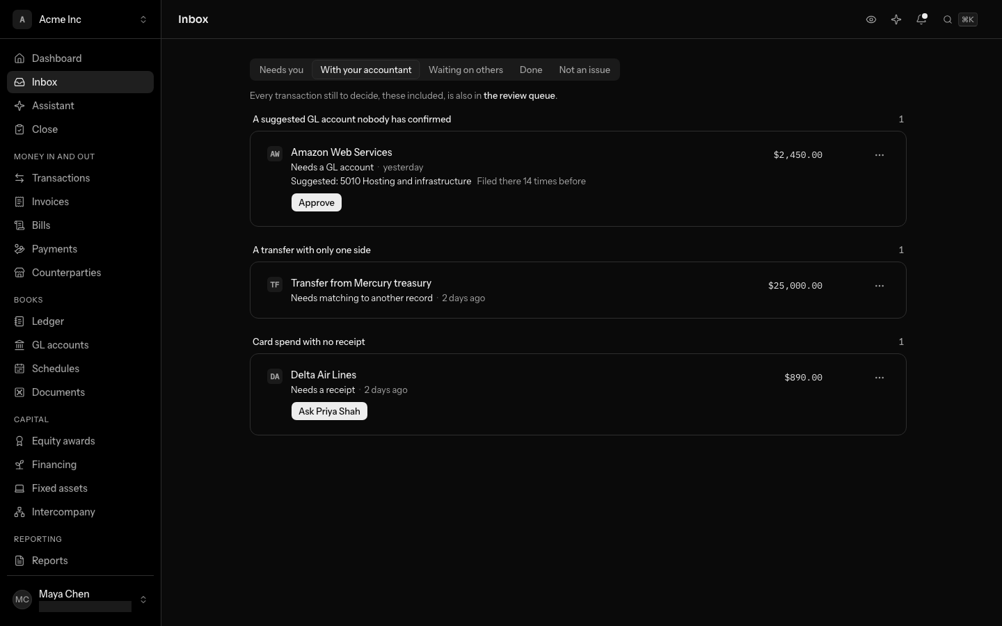Toggle the eye visibility icon in the top bar
This screenshot has height=626, width=1002.
pyautogui.click(x=871, y=19)
